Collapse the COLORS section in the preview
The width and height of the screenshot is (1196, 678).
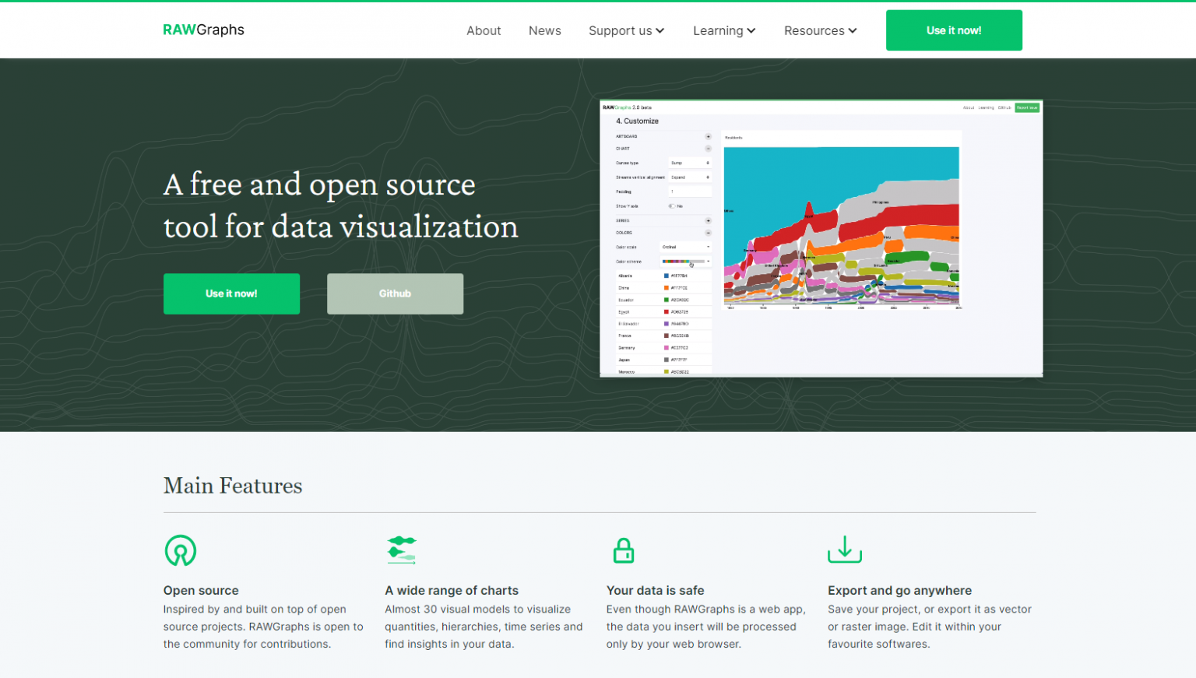(708, 232)
